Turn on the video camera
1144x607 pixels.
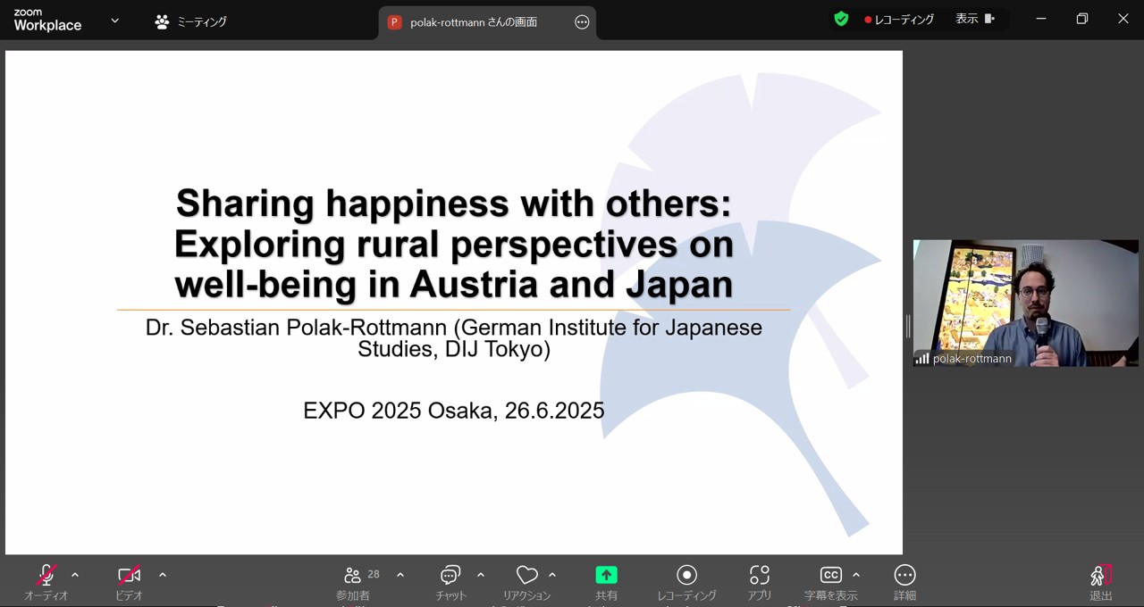click(x=130, y=576)
